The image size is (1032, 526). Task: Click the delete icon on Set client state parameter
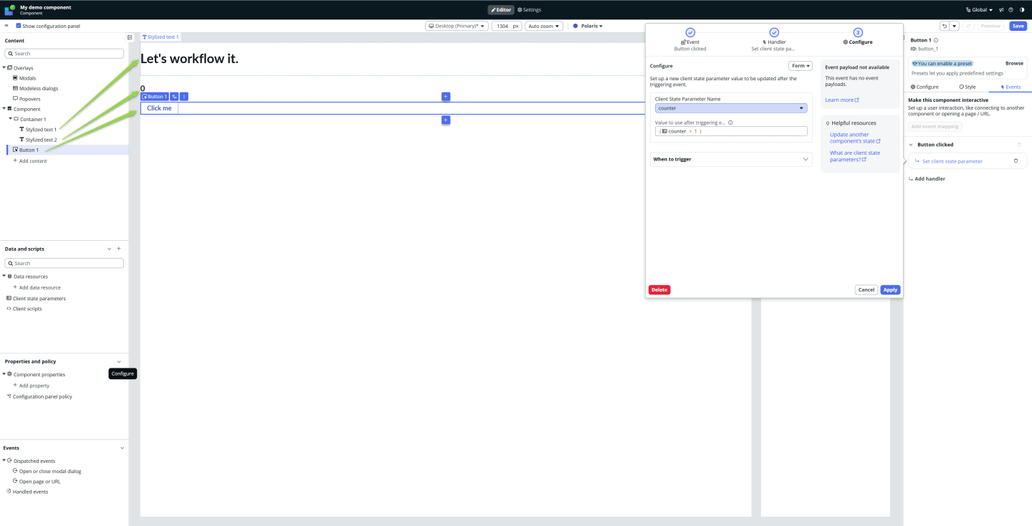[x=1016, y=161]
